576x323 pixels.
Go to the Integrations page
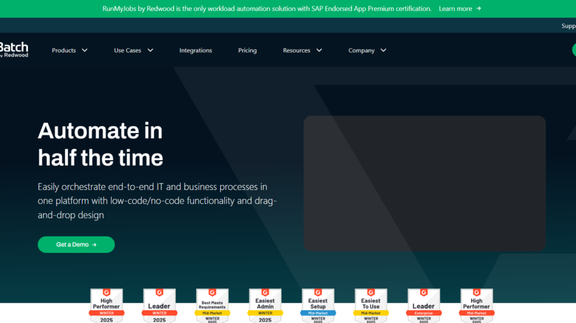[195, 50]
